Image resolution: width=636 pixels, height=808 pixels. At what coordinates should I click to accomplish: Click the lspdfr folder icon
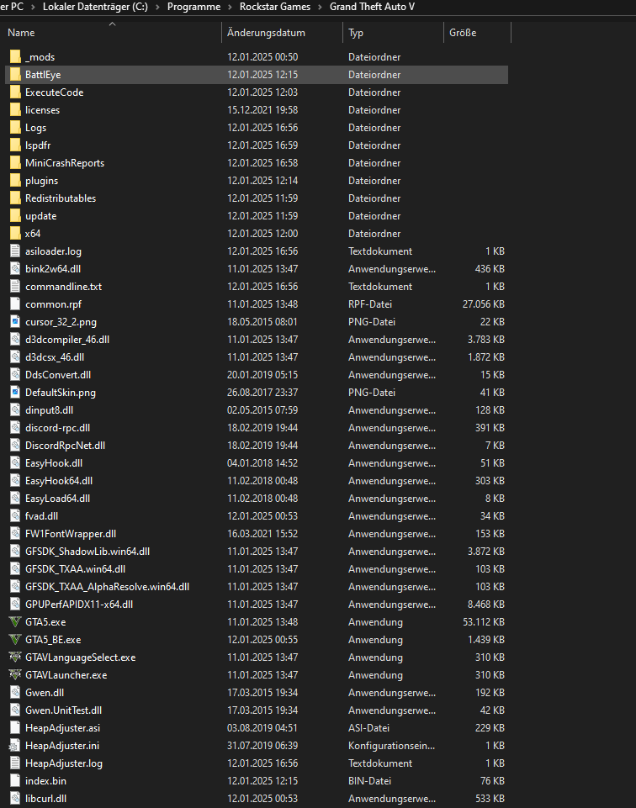click(15, 145)
